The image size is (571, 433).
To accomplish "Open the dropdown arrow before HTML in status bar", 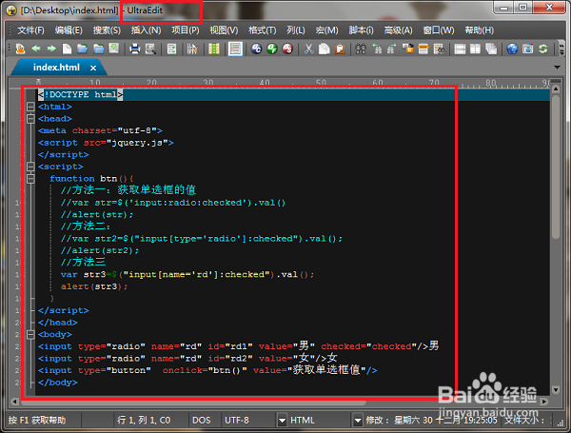I will 282,421.
